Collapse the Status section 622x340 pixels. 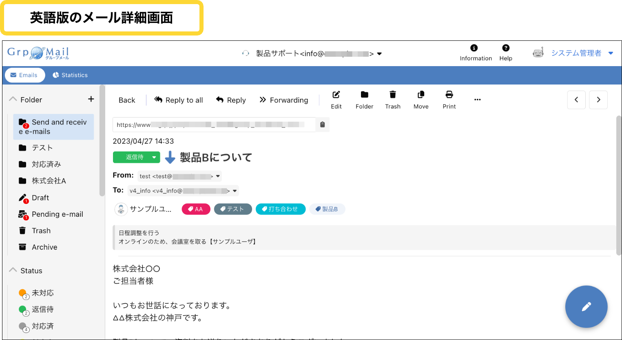(x=13, y=270)
